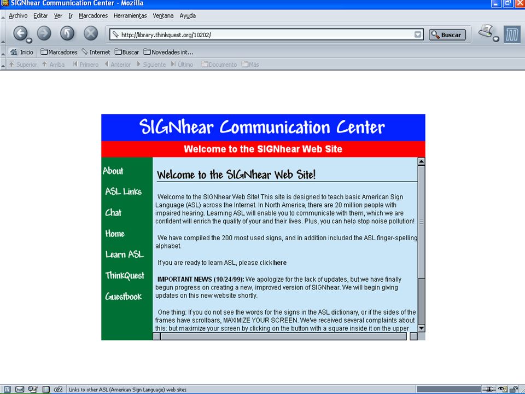Click the Arriba site navigation item
Screen dimensions: 525x394
pos(53,65)
